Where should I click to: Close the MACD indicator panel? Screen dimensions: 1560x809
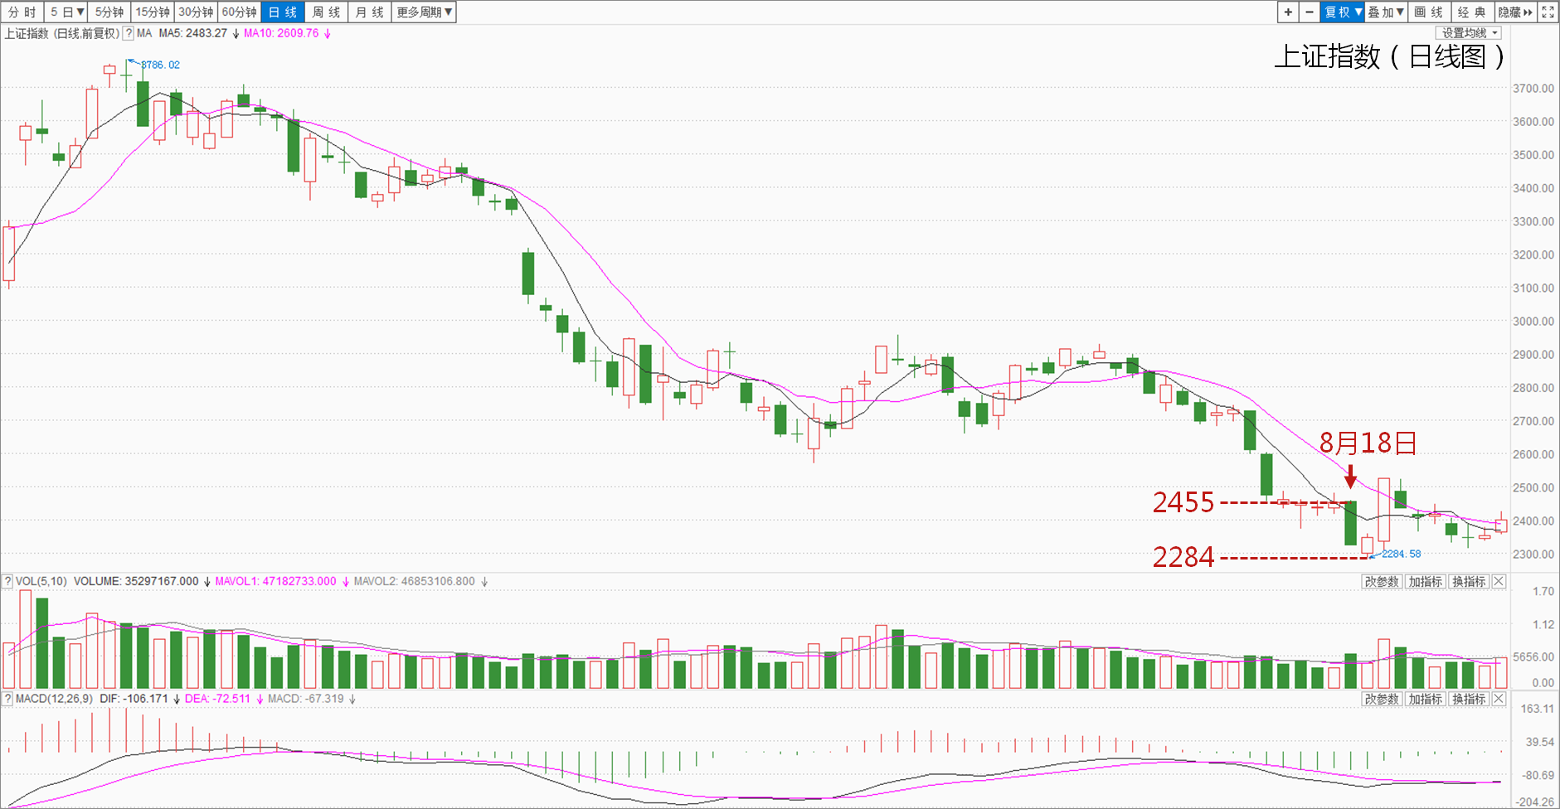(1499, 700)
